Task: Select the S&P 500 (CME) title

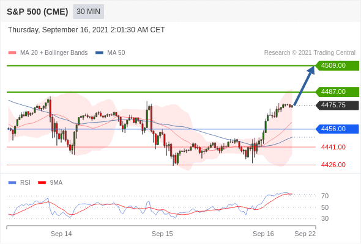Action: click(37, 12)
